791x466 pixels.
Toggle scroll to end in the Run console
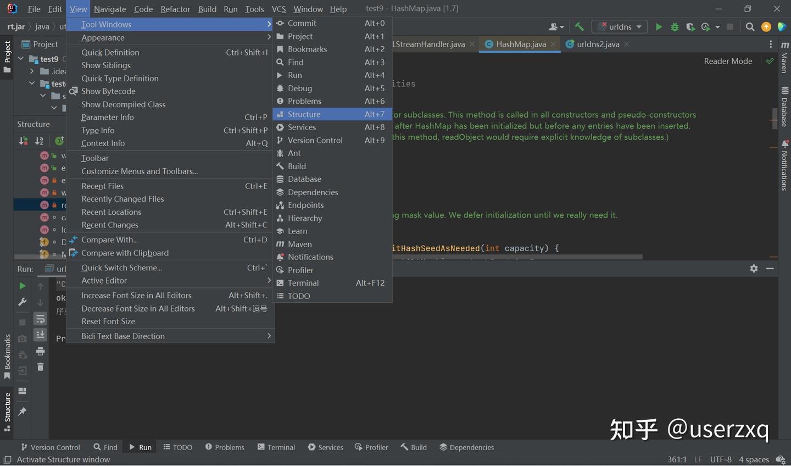(40, 335)
